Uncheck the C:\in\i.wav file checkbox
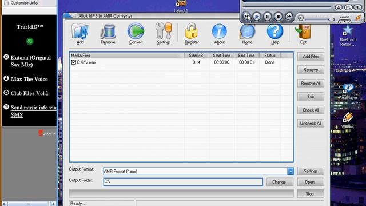 73,62
